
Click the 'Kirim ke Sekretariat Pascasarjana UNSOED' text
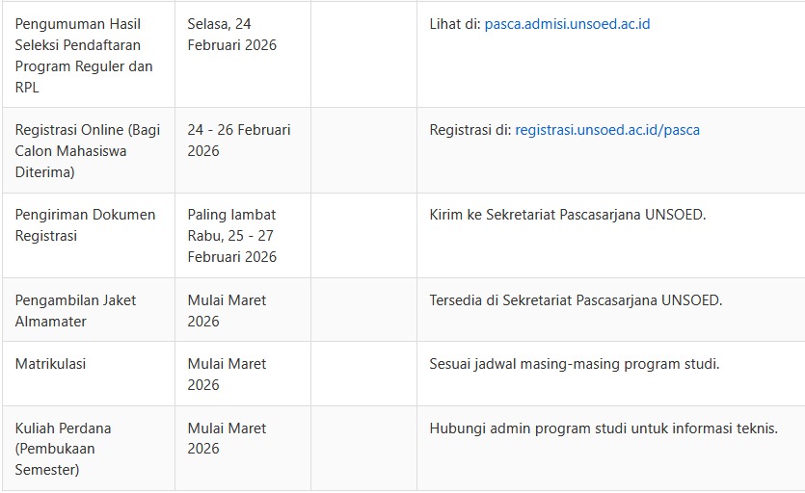568,215
